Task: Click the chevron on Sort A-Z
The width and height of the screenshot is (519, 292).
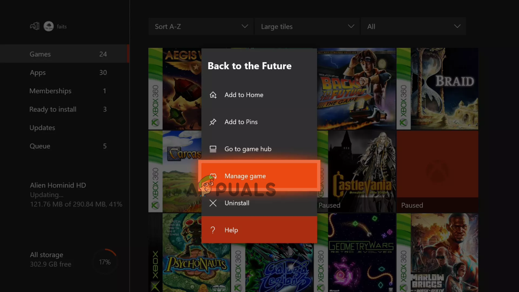Action: click(244, 26)
